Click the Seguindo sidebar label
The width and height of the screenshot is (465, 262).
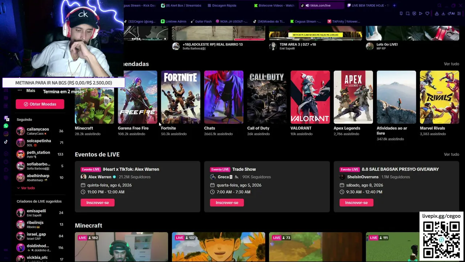pos(24,119)
